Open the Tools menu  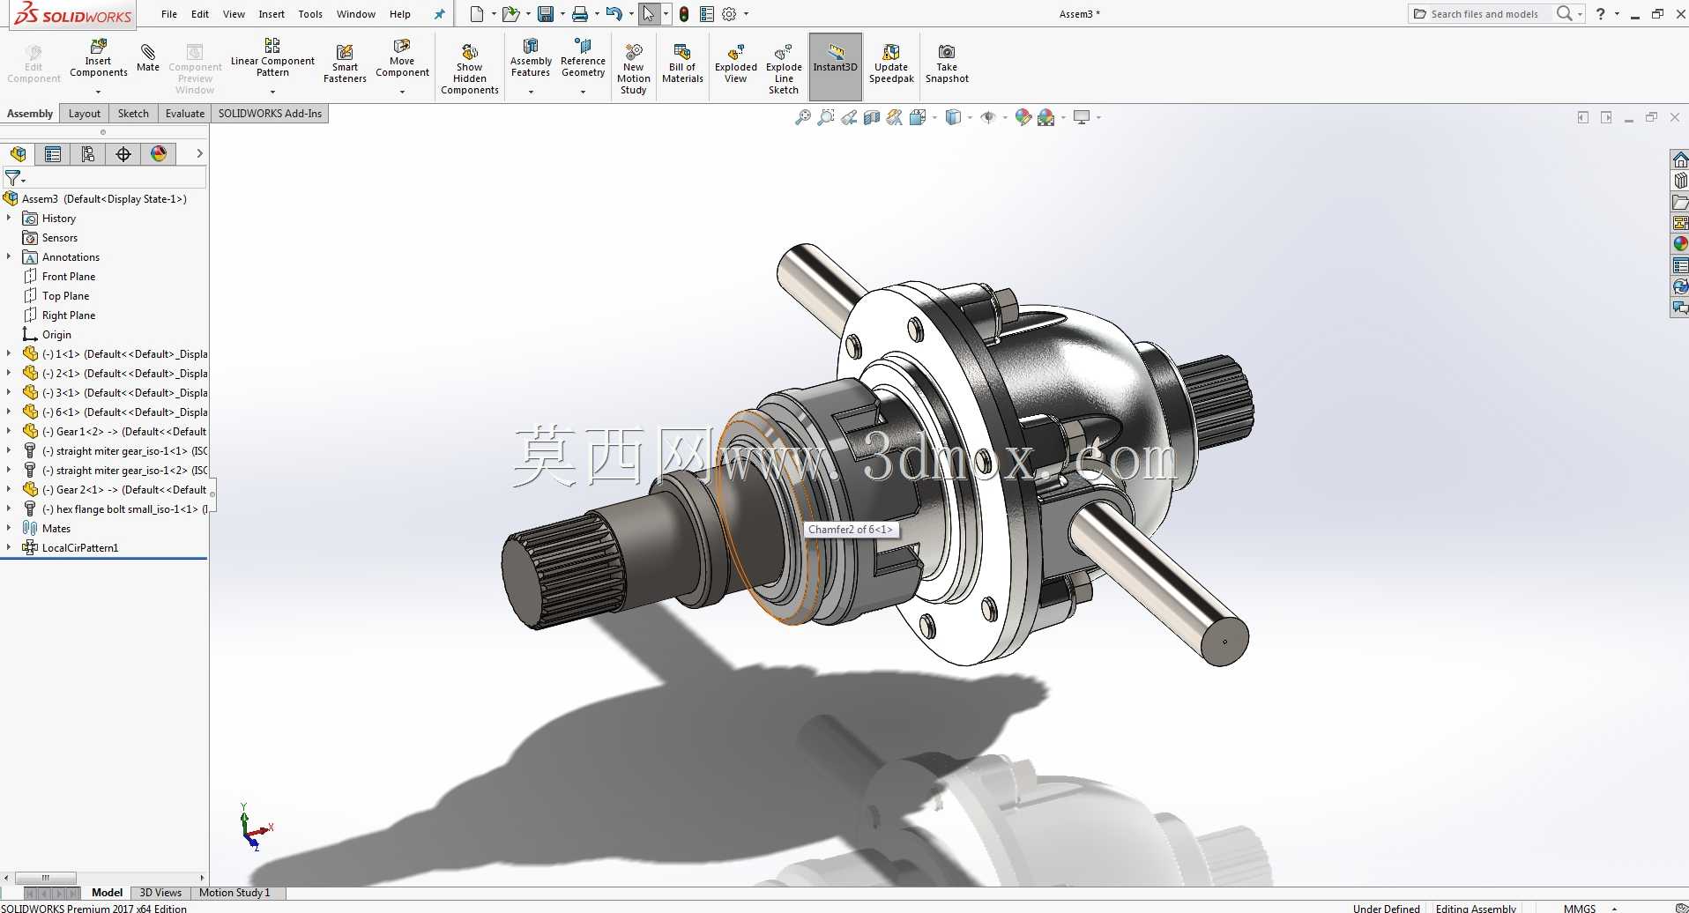310,14
